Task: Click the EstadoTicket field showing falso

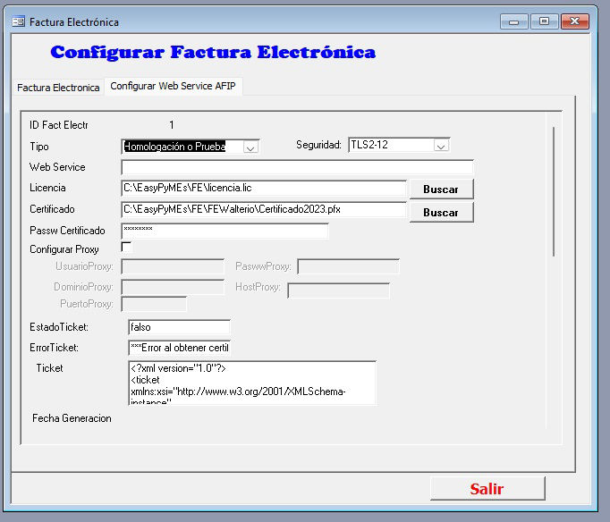Action: tap(179, 327)
